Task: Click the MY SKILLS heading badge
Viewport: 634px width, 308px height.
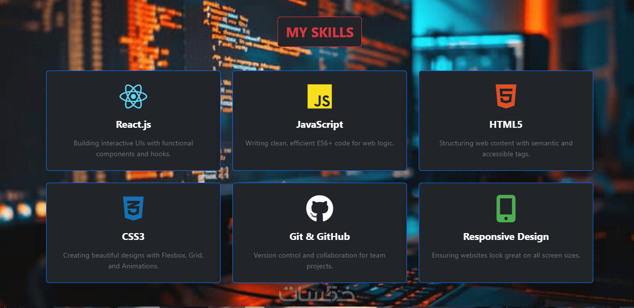Action: [x=320, y=32]
